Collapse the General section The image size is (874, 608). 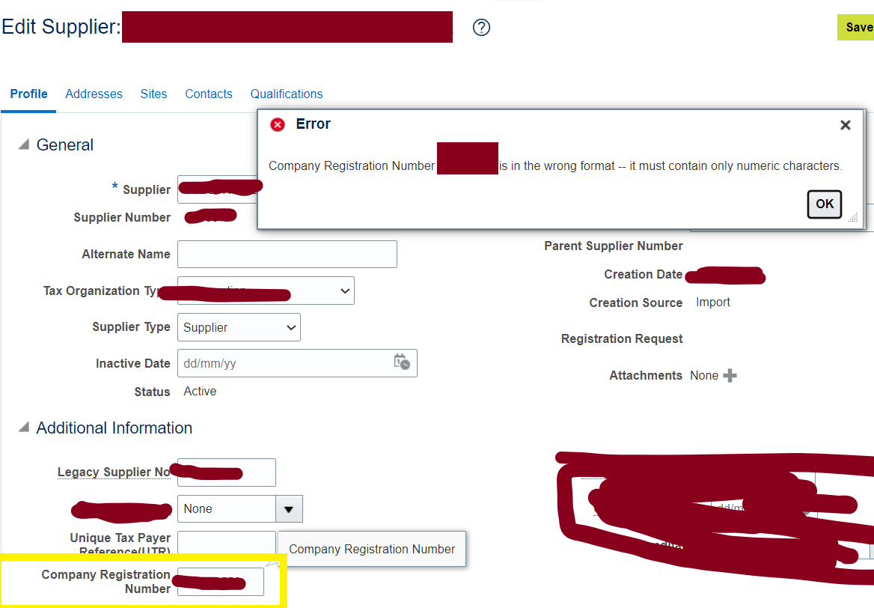coord(25,145)
